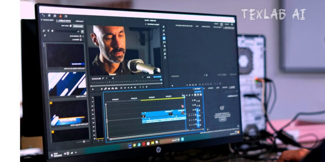Click the blue timecode in Program monitor

[157, 77]
